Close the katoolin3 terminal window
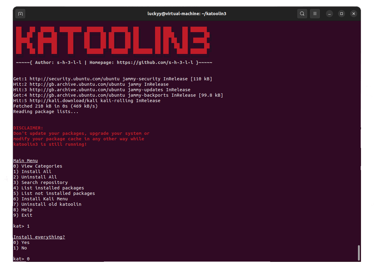Viewport: 374px width, 267px height. coord(354,14)
